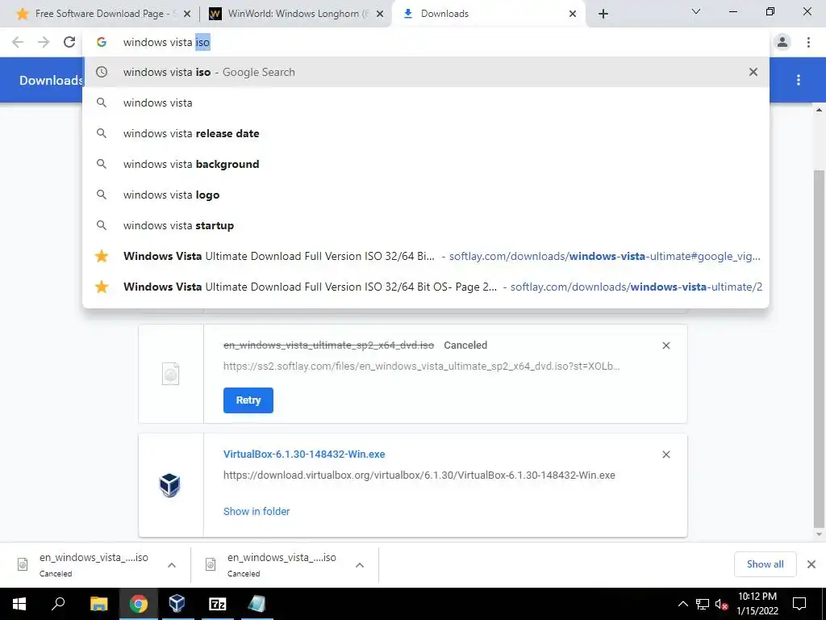Click the softlay ISO download URL text
The image size is (826, 620).
tap(421, 366)
